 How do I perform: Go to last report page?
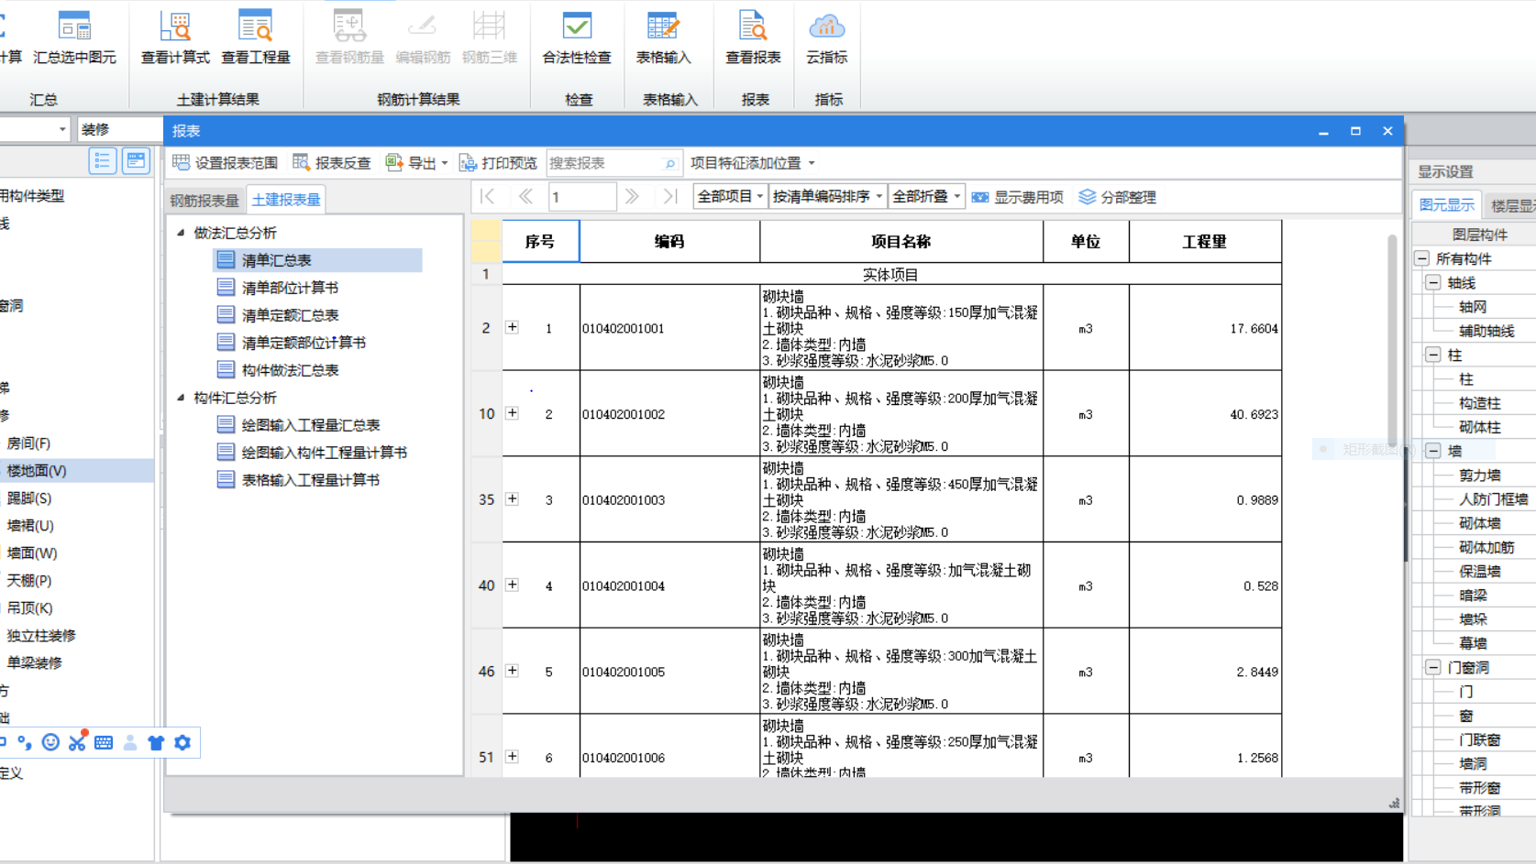[670, 196]
